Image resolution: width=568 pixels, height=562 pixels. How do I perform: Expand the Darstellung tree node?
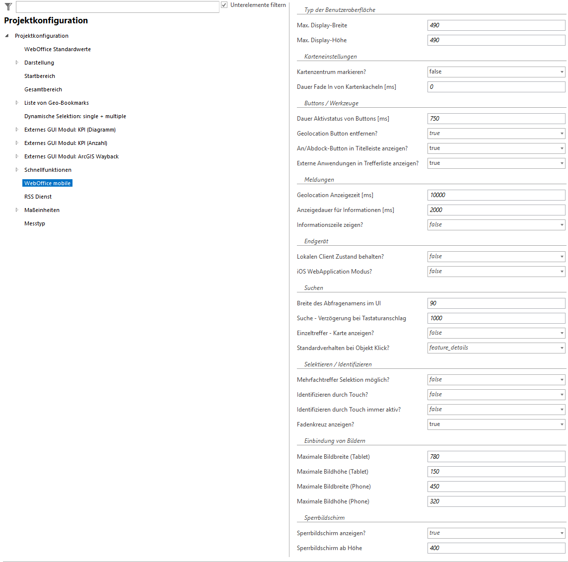(17, 63)
